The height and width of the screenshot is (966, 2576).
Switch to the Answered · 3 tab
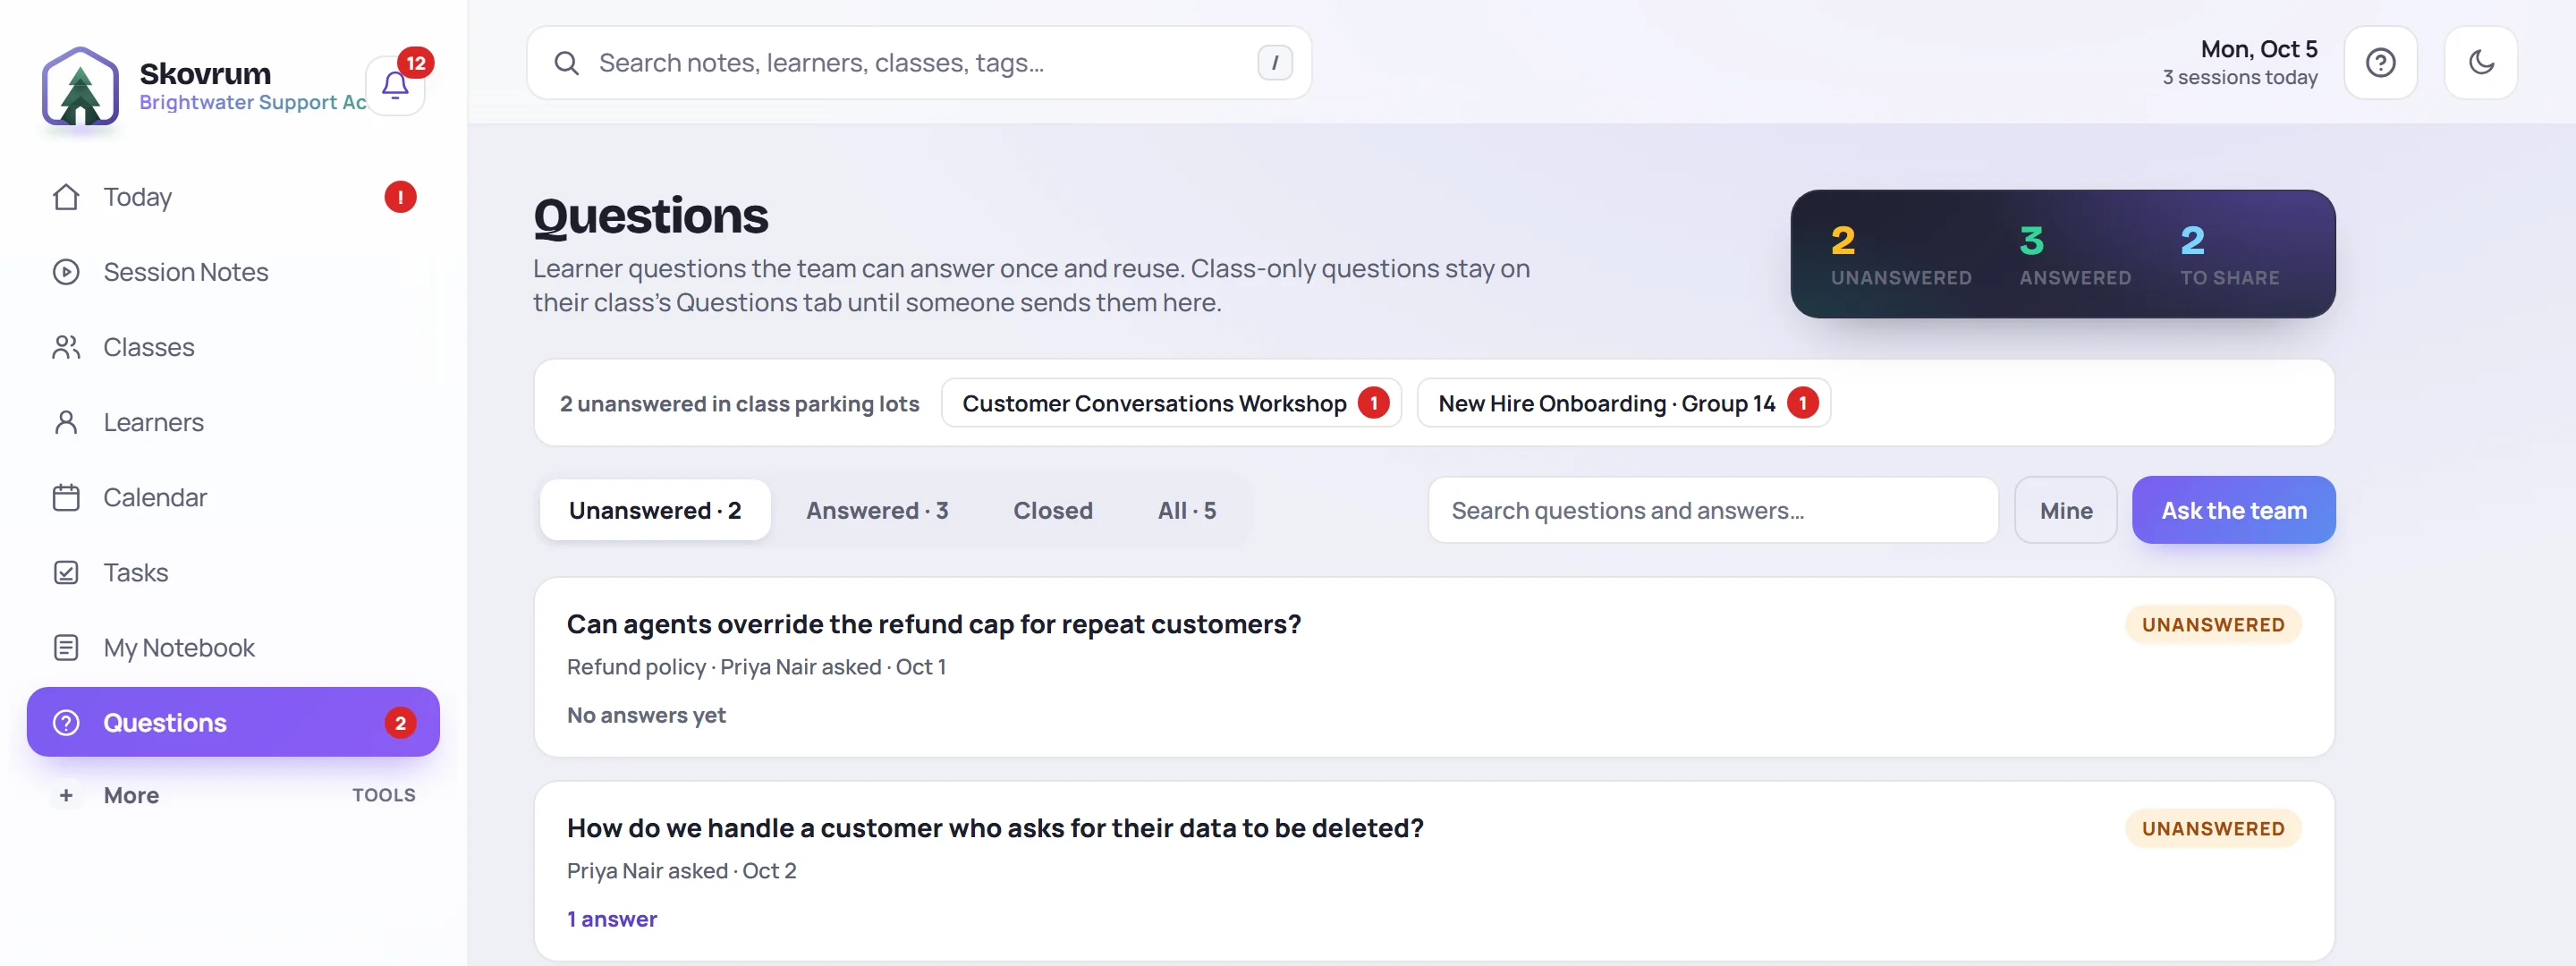(x=877, y=510)
